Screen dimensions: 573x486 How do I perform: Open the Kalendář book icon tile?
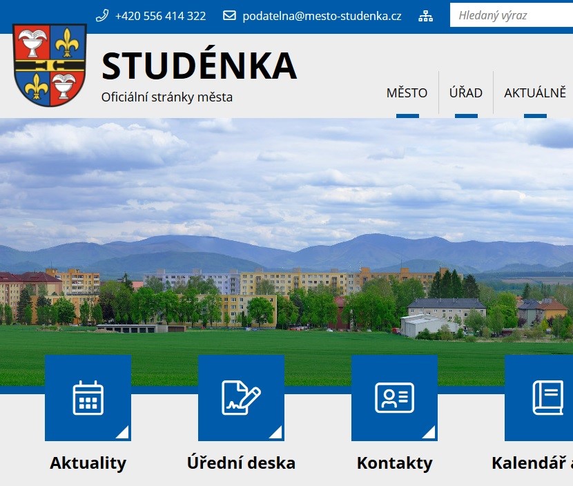538,398
